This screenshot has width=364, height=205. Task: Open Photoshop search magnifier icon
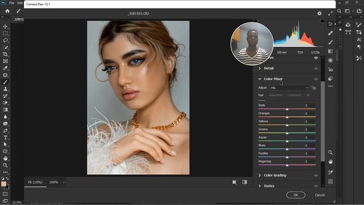[339, 11]
